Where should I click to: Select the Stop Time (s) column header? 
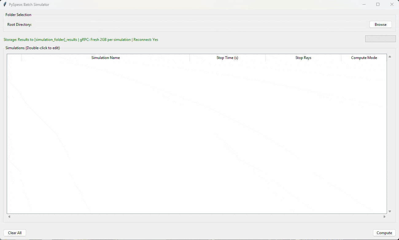[x=227, y=58]
